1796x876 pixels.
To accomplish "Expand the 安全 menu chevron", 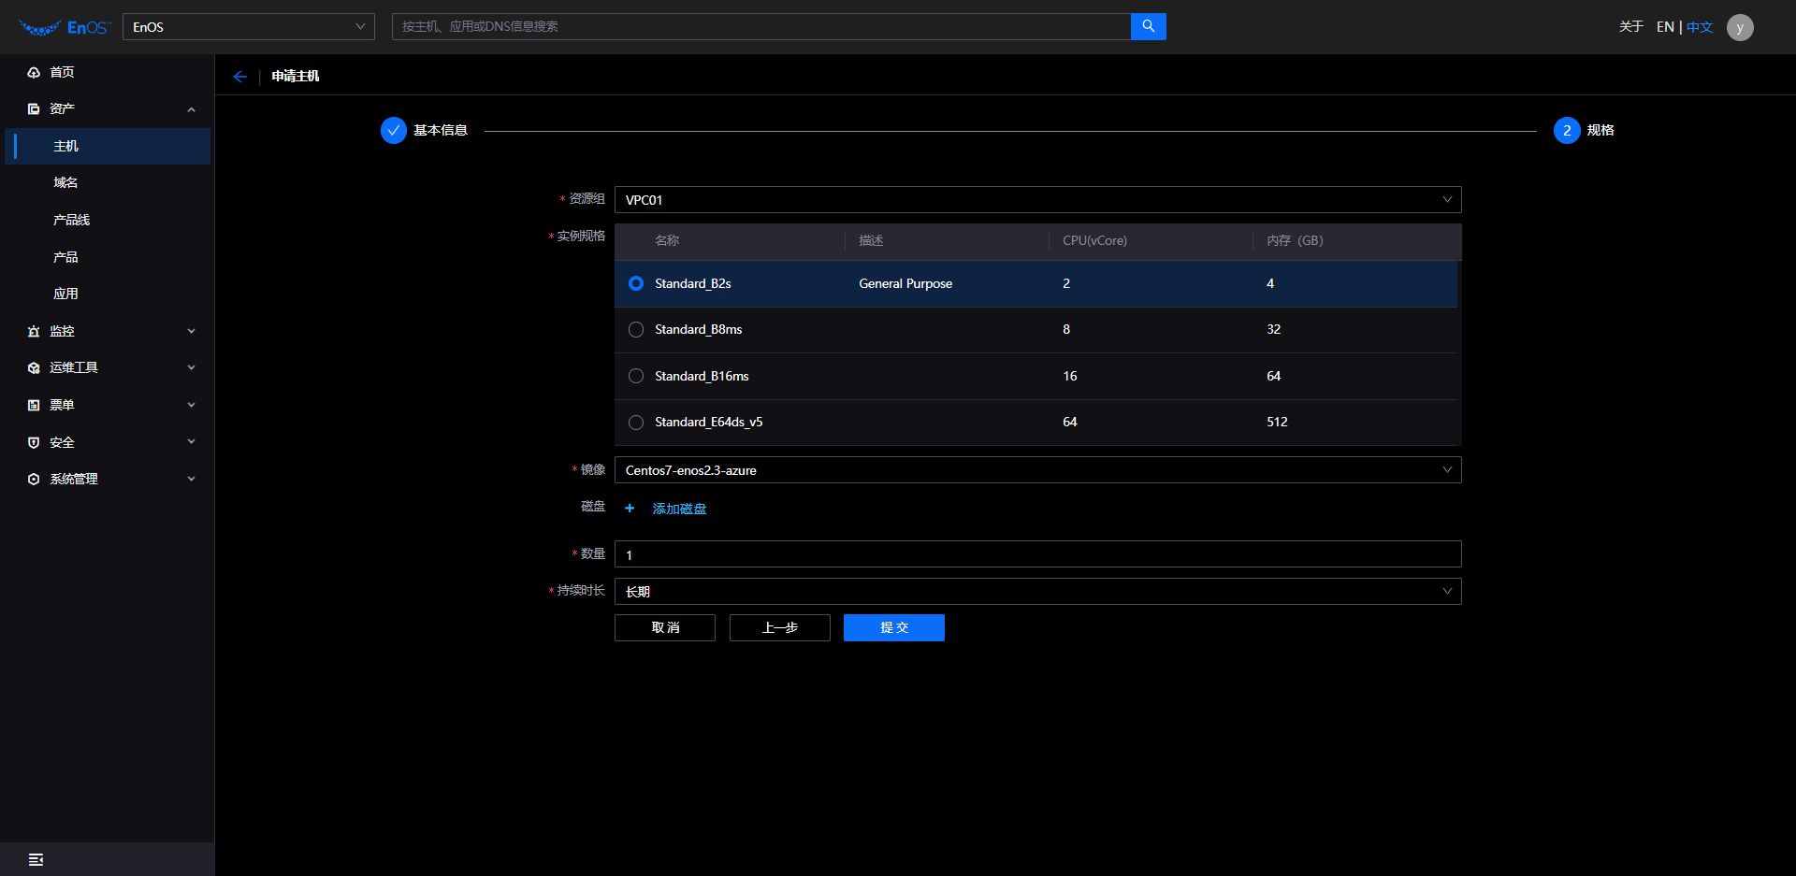I will coord(192,442).
